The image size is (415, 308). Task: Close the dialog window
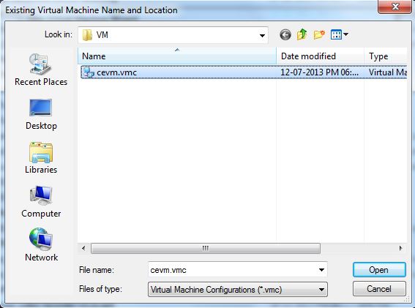point(395,7)
